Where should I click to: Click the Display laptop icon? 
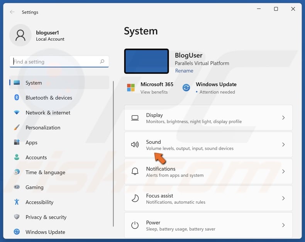coord(135,118)
